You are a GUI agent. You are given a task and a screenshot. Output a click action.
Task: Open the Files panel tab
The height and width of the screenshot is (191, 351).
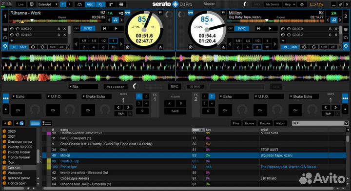click(236, 123)
